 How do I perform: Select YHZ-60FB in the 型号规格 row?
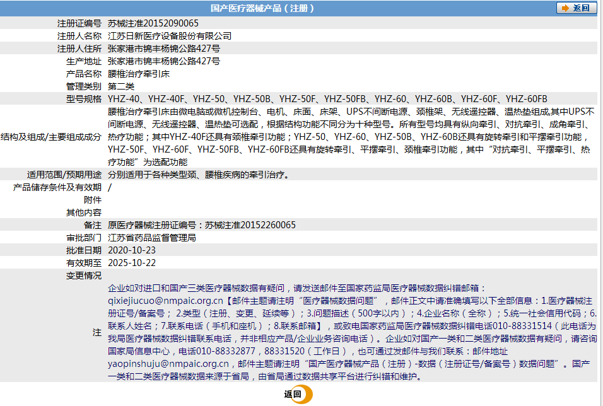pos(526,99)
